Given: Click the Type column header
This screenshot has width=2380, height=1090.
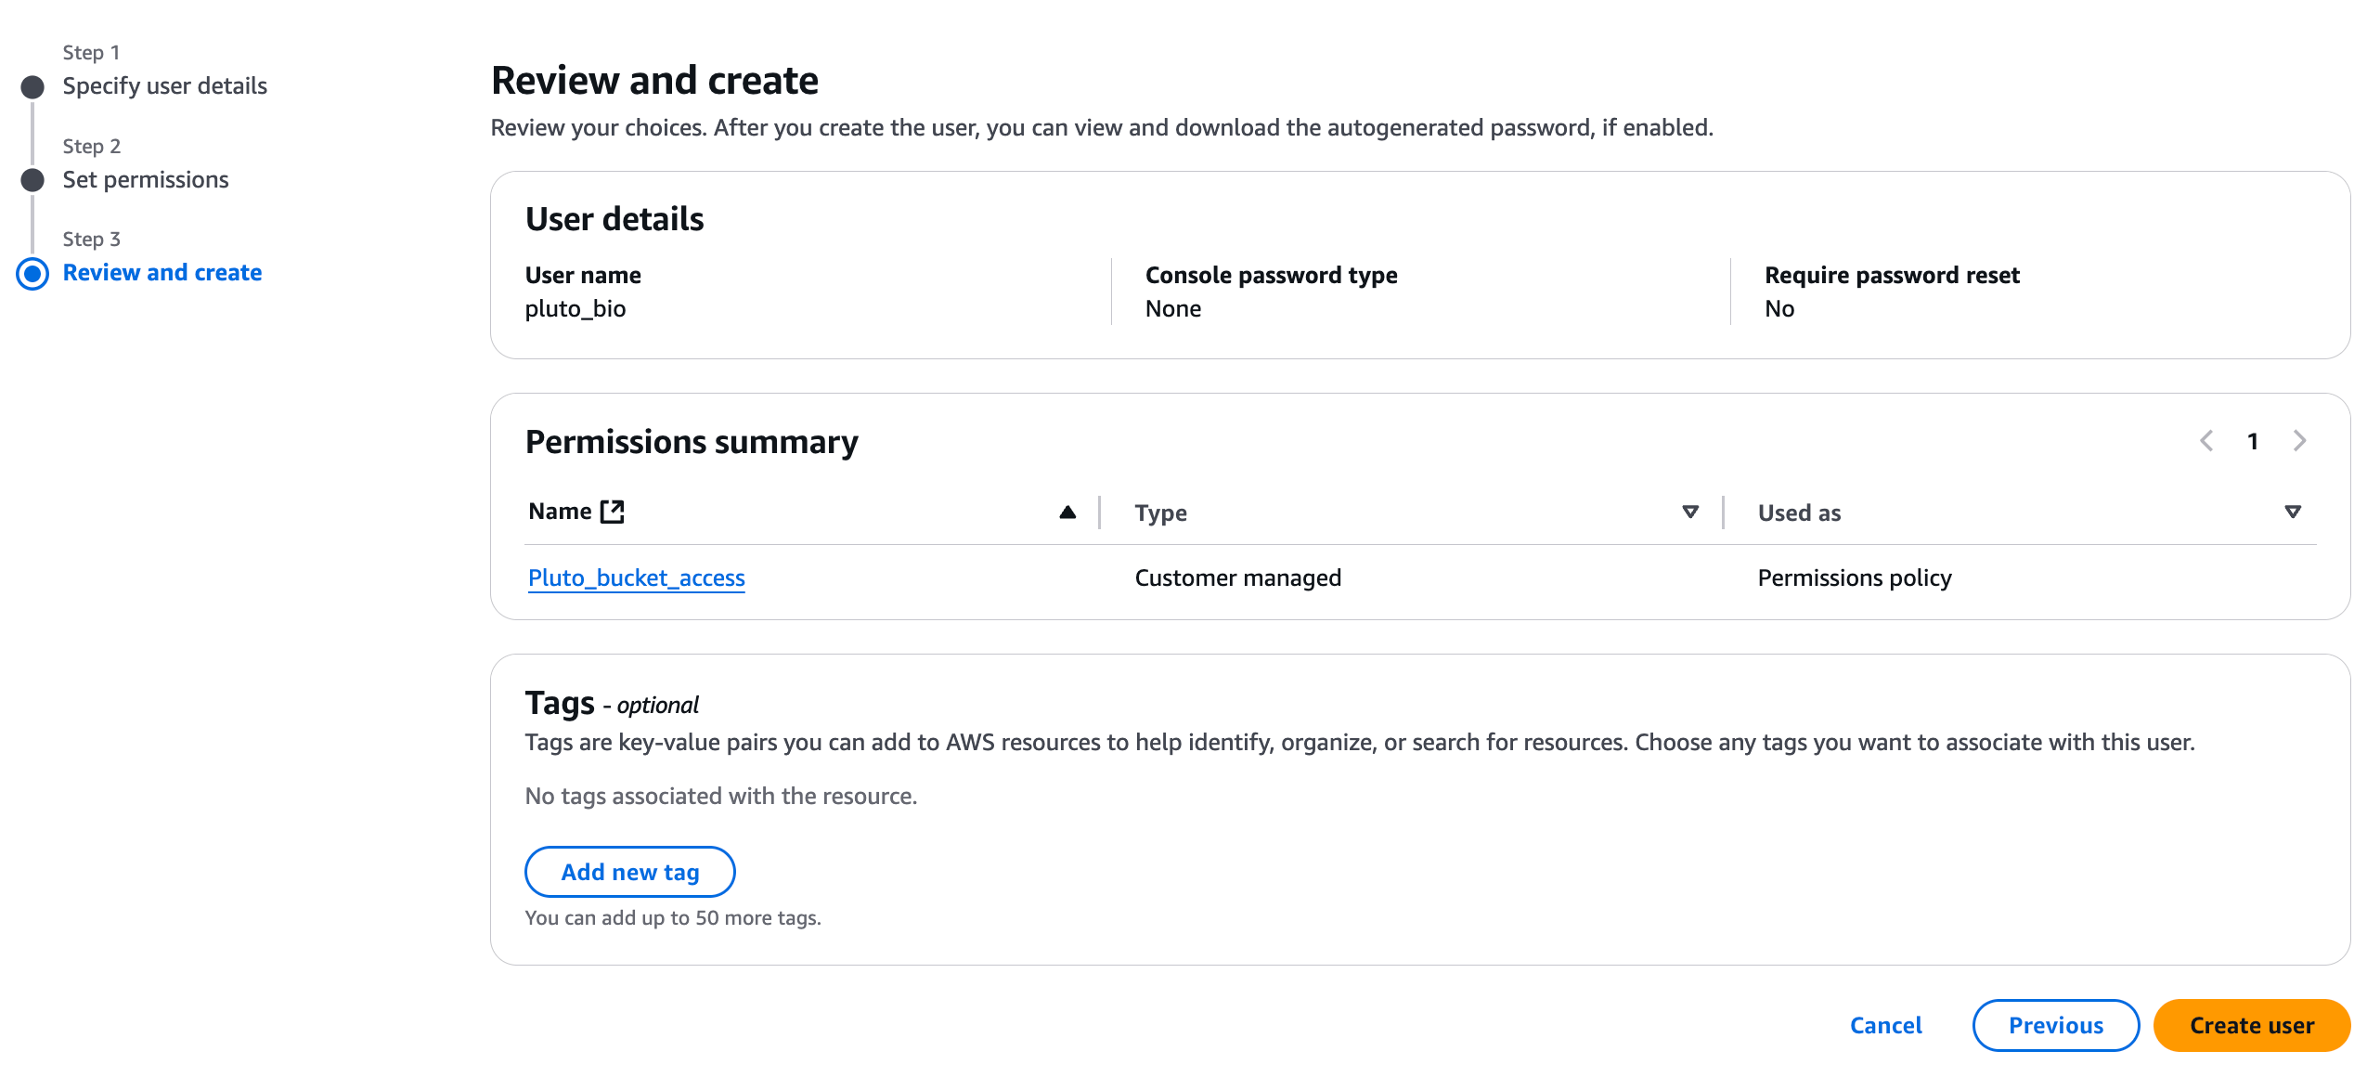Looking at the screenshot, I should click(1160, 513).
